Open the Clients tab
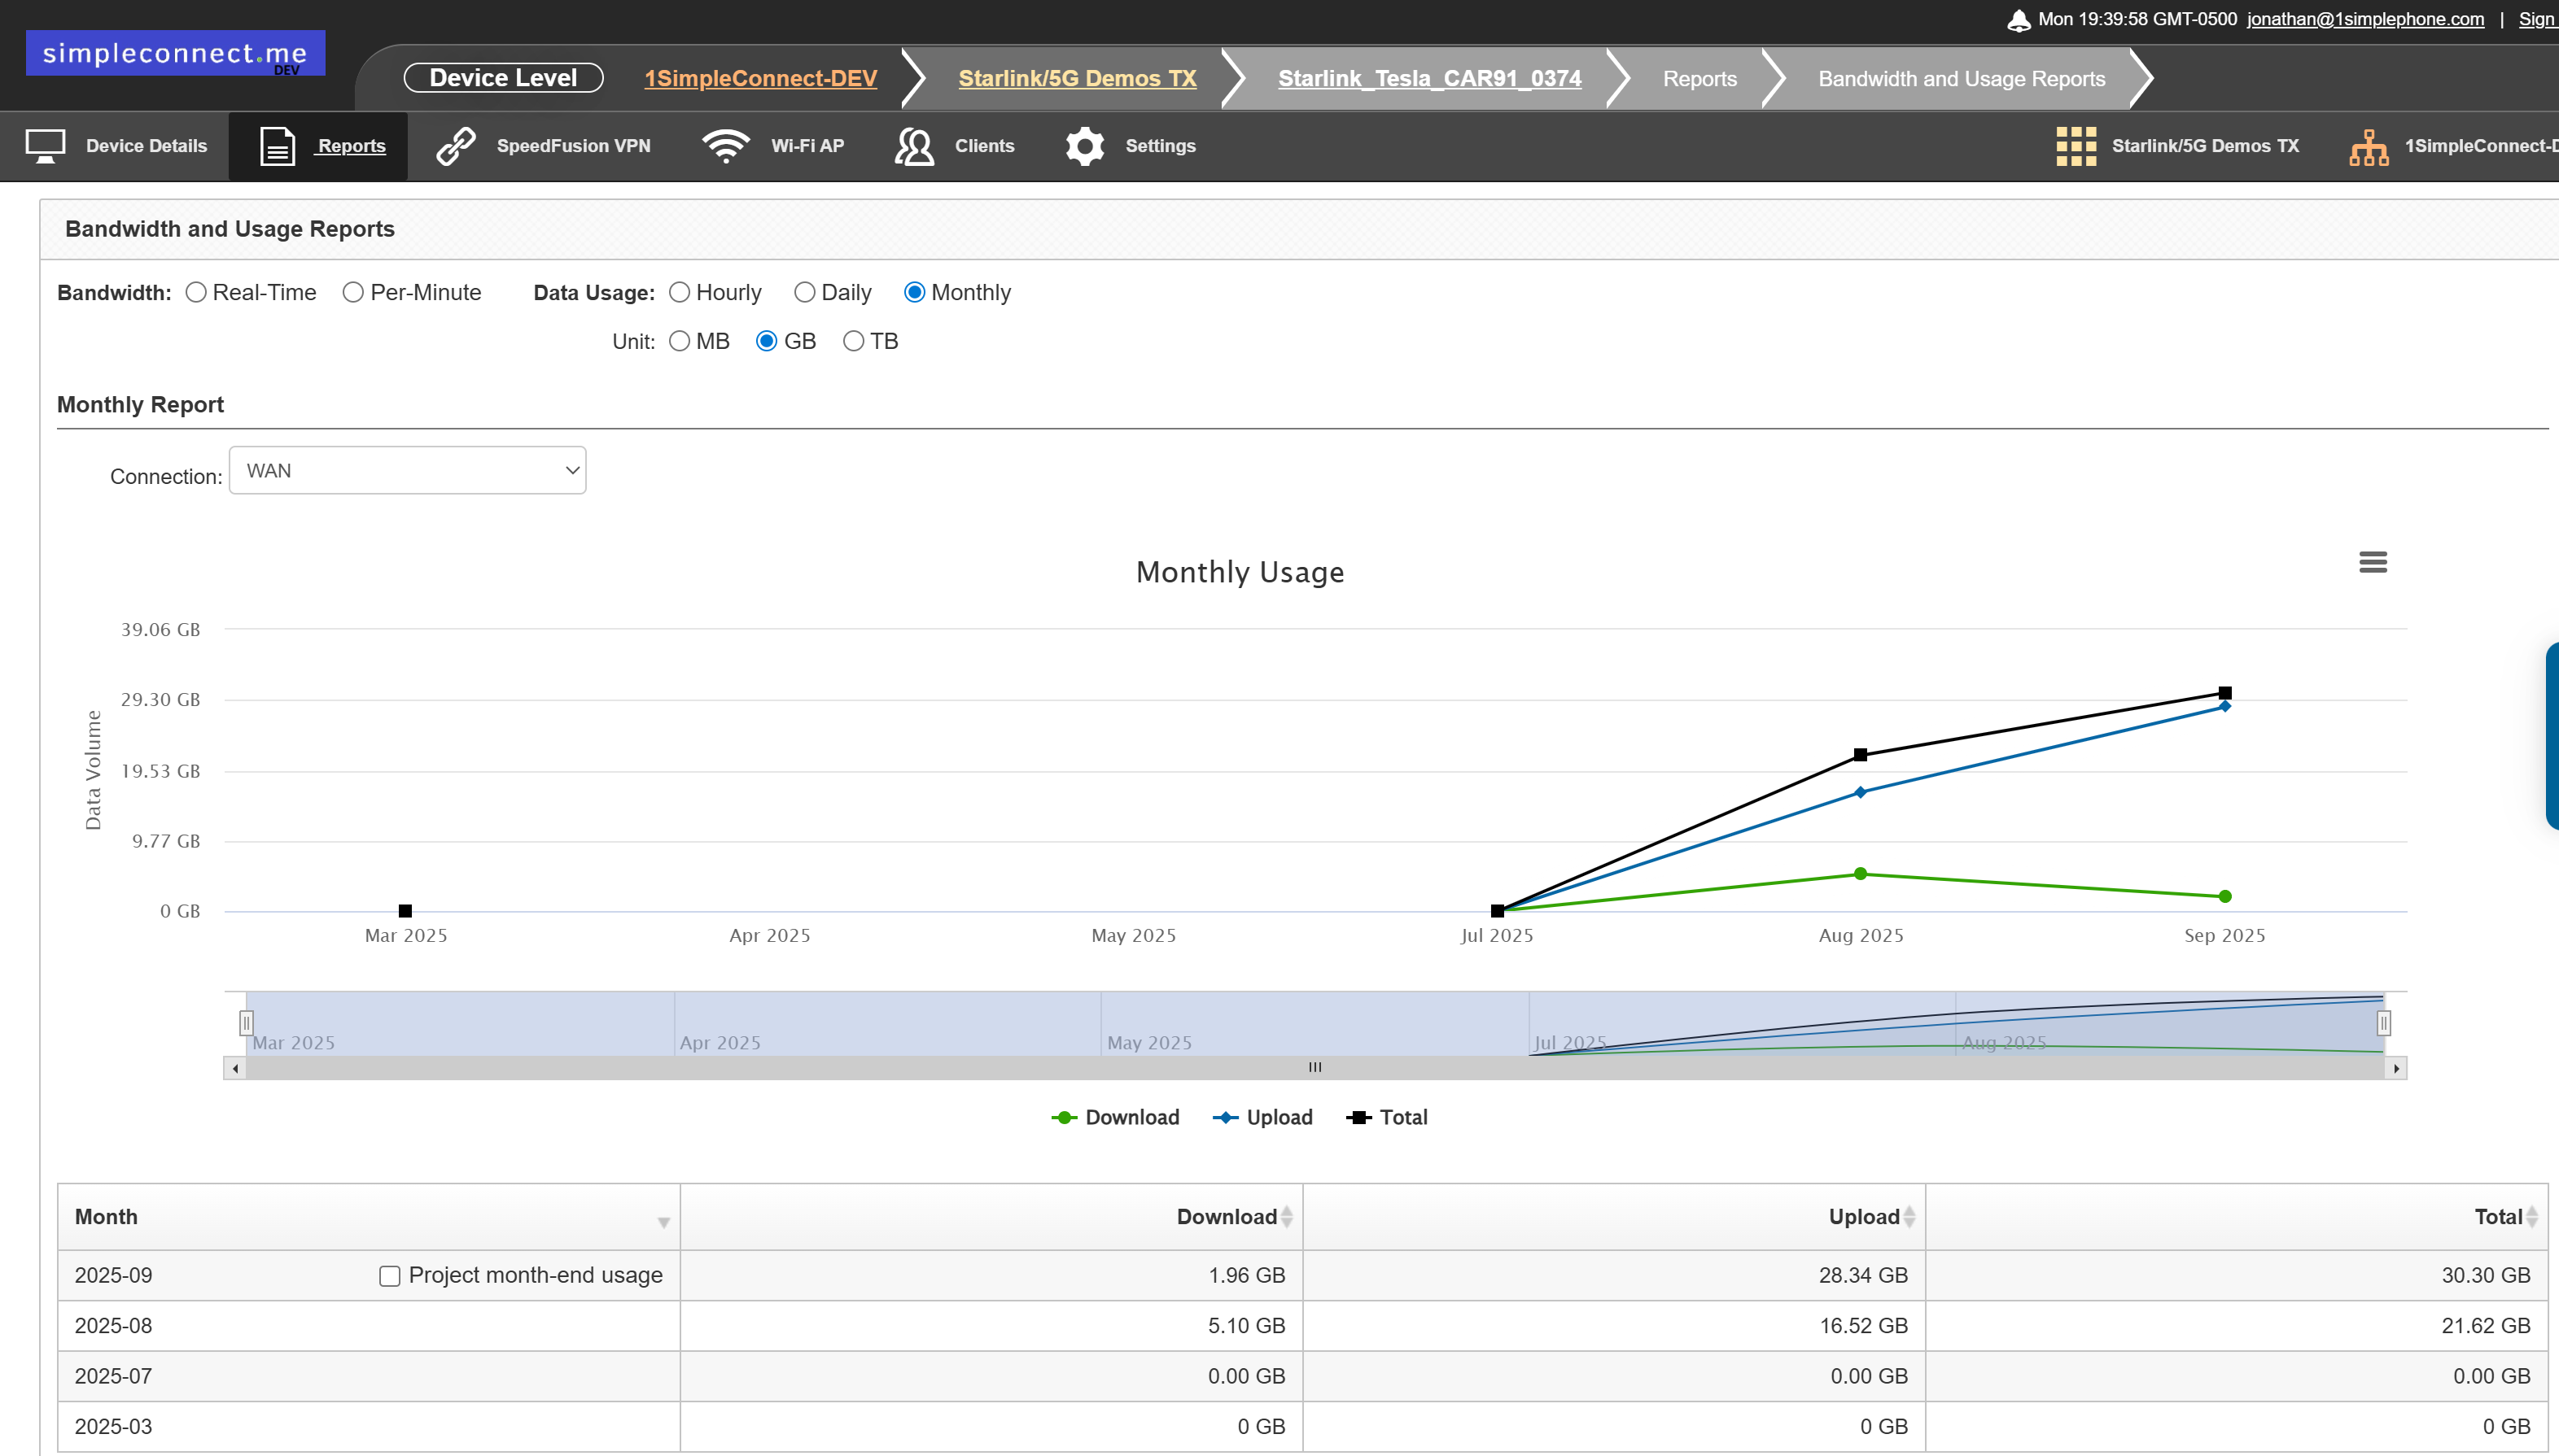Viewport: 2559px width, 1456px height. click(984, 146)
